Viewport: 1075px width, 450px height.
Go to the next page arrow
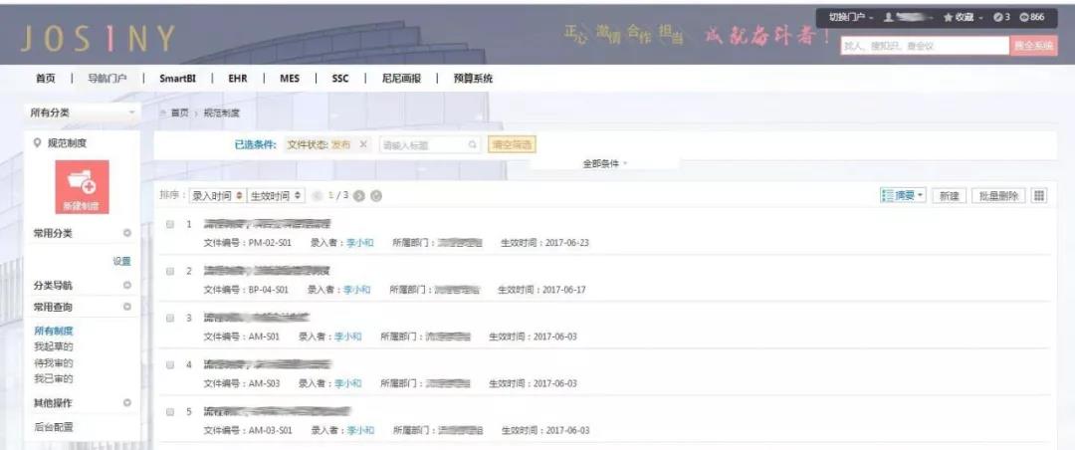pos(360,195)
